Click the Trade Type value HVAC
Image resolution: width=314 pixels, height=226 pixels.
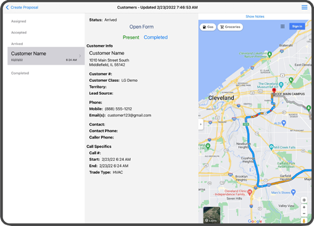pos(118,172)
